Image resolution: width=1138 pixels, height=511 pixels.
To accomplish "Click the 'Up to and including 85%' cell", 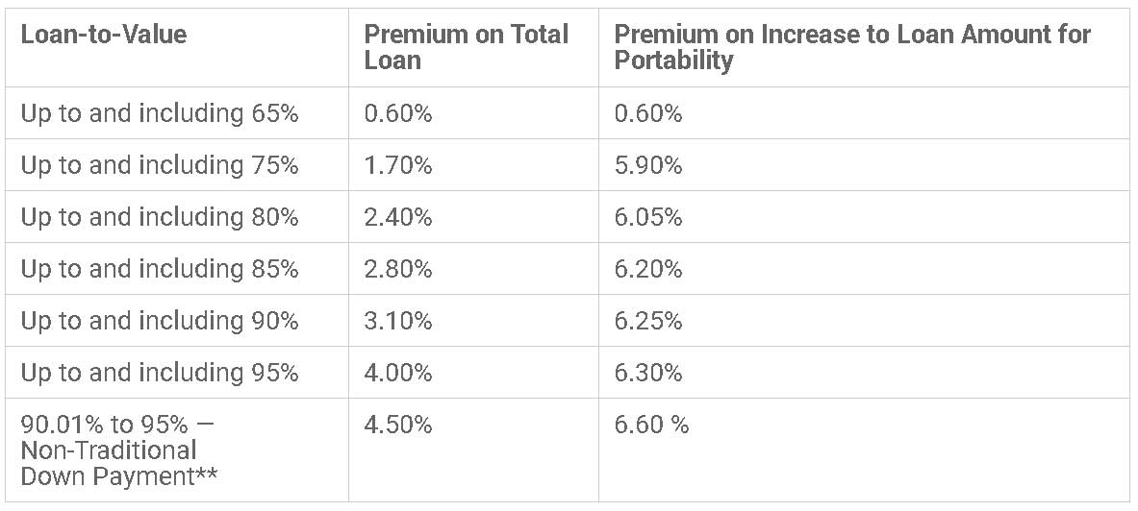I will pyautogui.click(x=160, y=269).
